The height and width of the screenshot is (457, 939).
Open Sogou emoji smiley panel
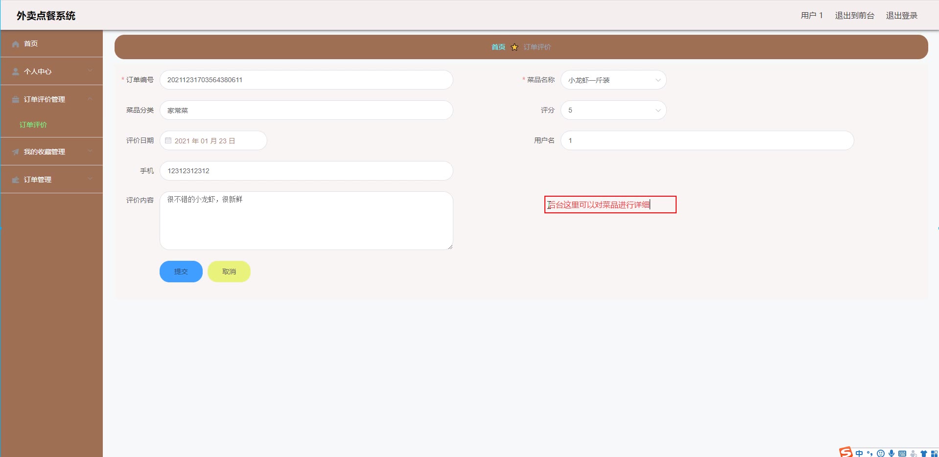click(881, 454)
